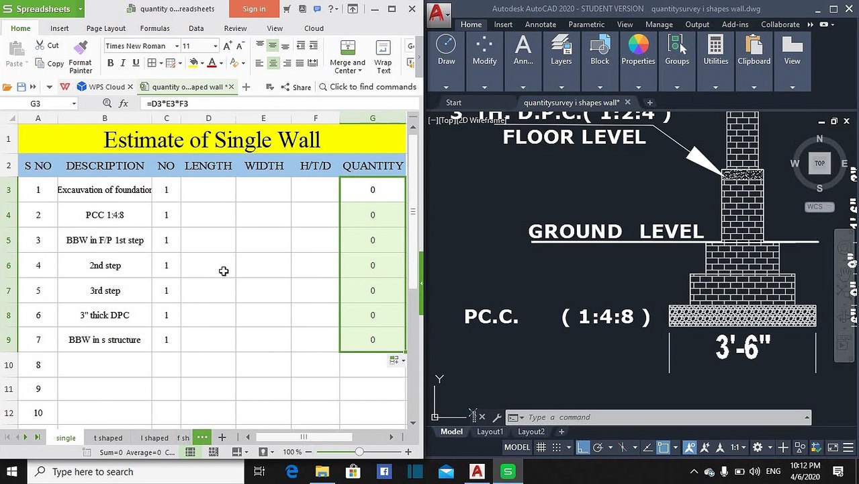Click the Click to find commands search
859x484 pixels.
pyautogui.click(x=368, y=87)
